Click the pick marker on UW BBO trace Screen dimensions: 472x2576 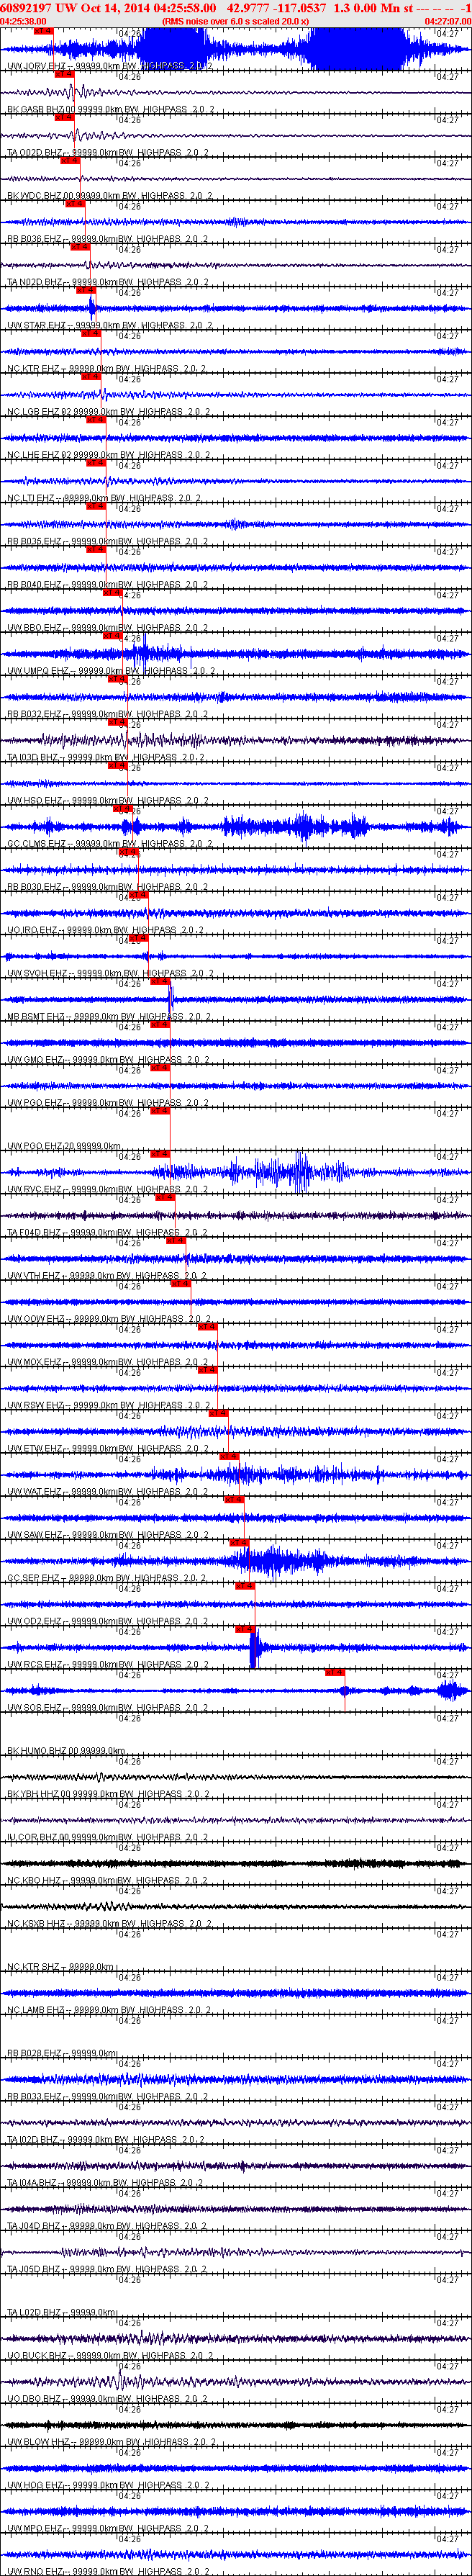pyautogui.click(x=112, y=592)
